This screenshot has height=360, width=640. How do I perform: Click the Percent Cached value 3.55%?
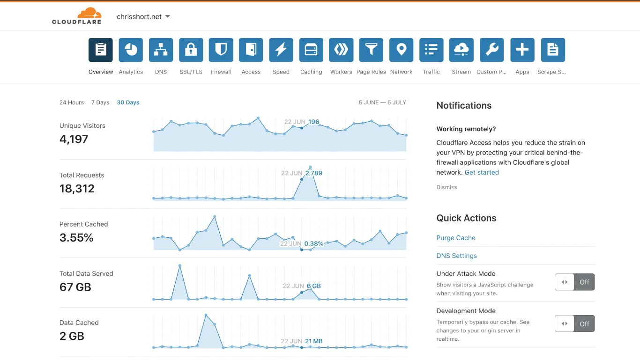[76, 238]
